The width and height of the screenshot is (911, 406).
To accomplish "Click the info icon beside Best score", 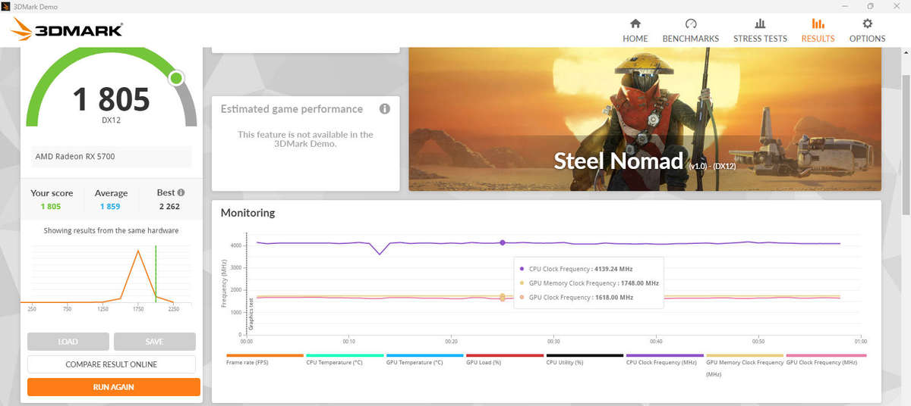I will [181, 193].
